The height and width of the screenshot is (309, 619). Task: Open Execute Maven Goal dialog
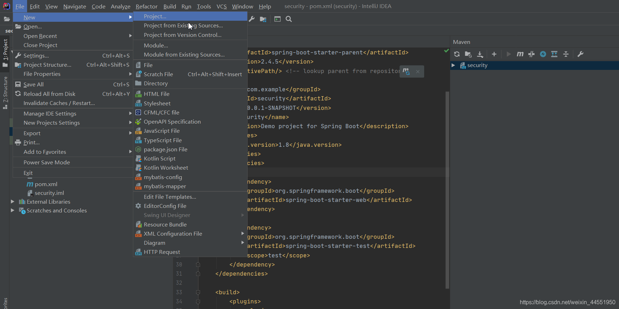520,54
